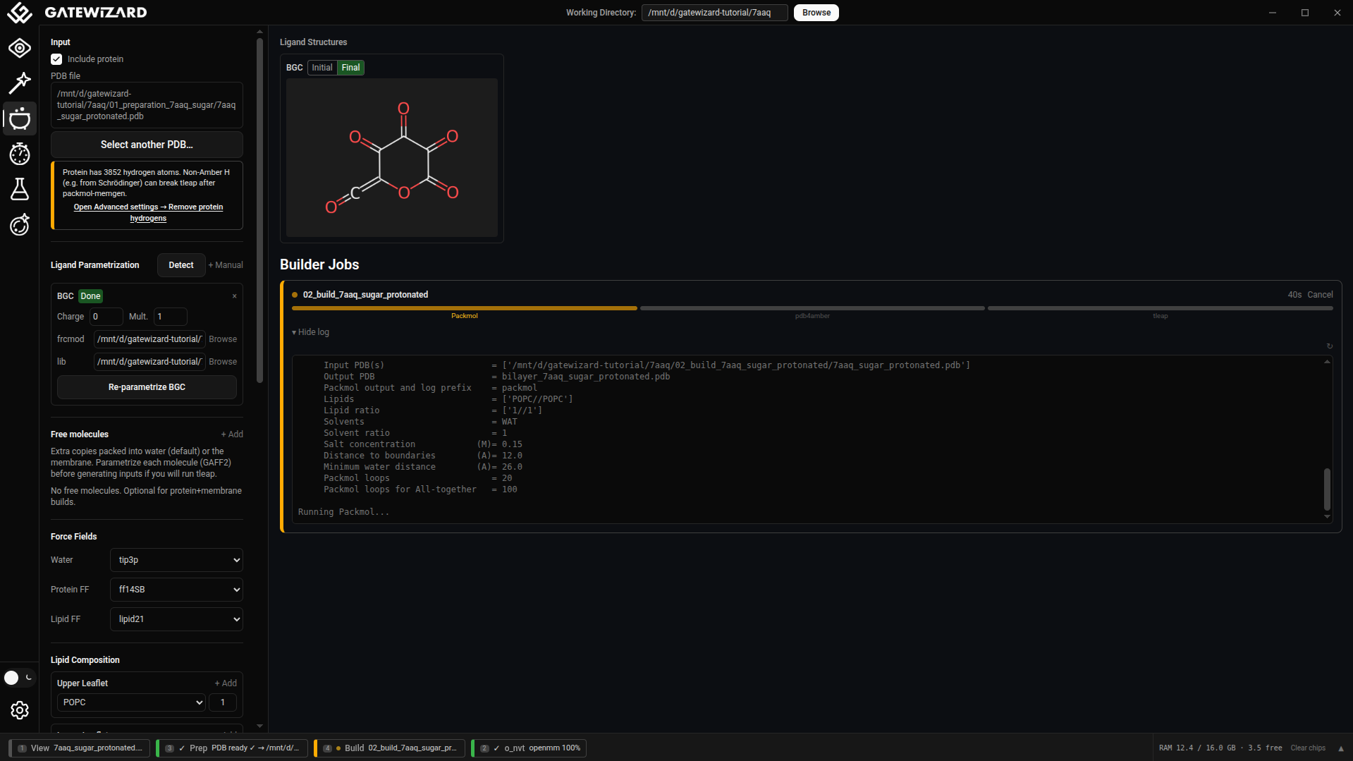Add a free molecule with + Add

(x=232, y=434)
